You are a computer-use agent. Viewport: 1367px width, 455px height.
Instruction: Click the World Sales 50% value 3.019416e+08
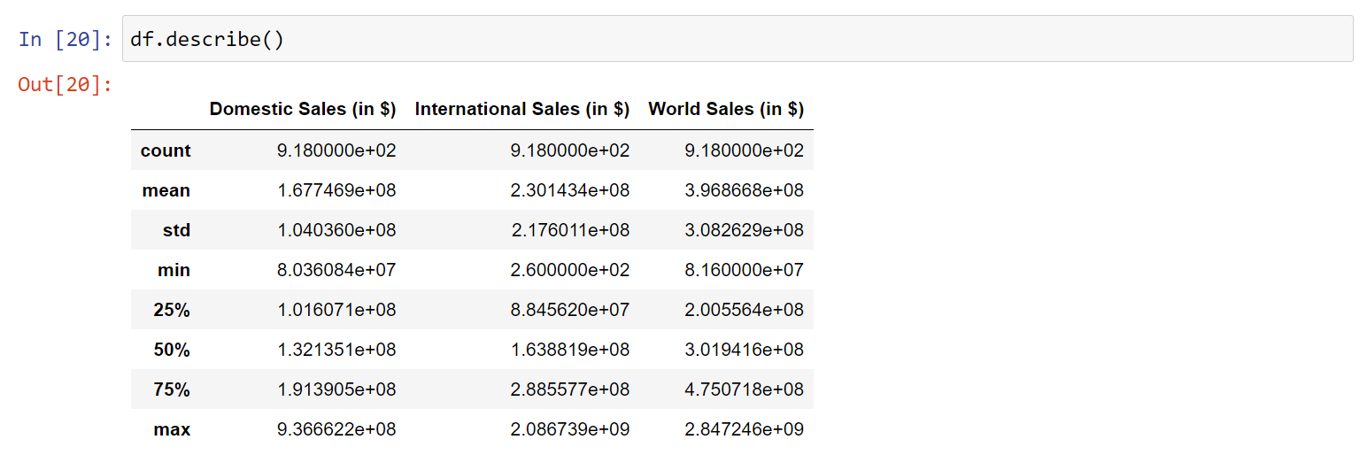click(745, 350)
